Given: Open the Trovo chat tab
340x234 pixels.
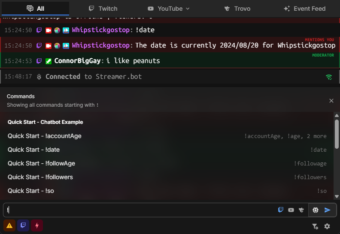Looking at the screenshot, I should [x=237, y=9].
